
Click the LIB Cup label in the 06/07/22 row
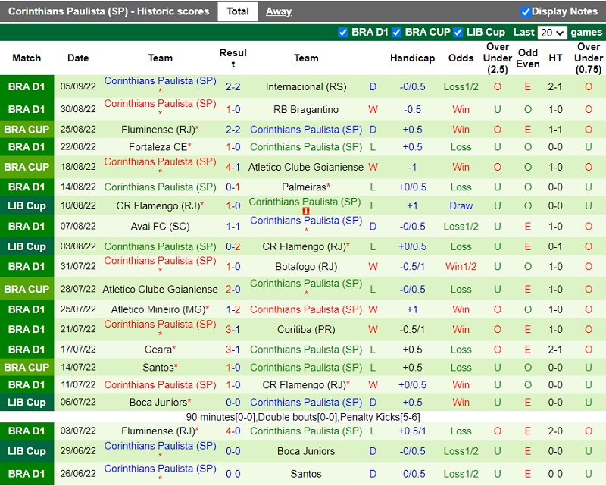27,403
